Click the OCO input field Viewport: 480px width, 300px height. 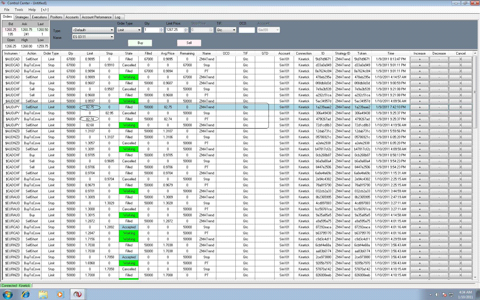(x=247, y=30)
